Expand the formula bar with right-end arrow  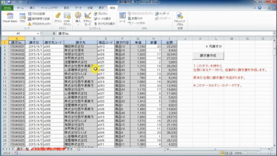(x=274, y=33)
